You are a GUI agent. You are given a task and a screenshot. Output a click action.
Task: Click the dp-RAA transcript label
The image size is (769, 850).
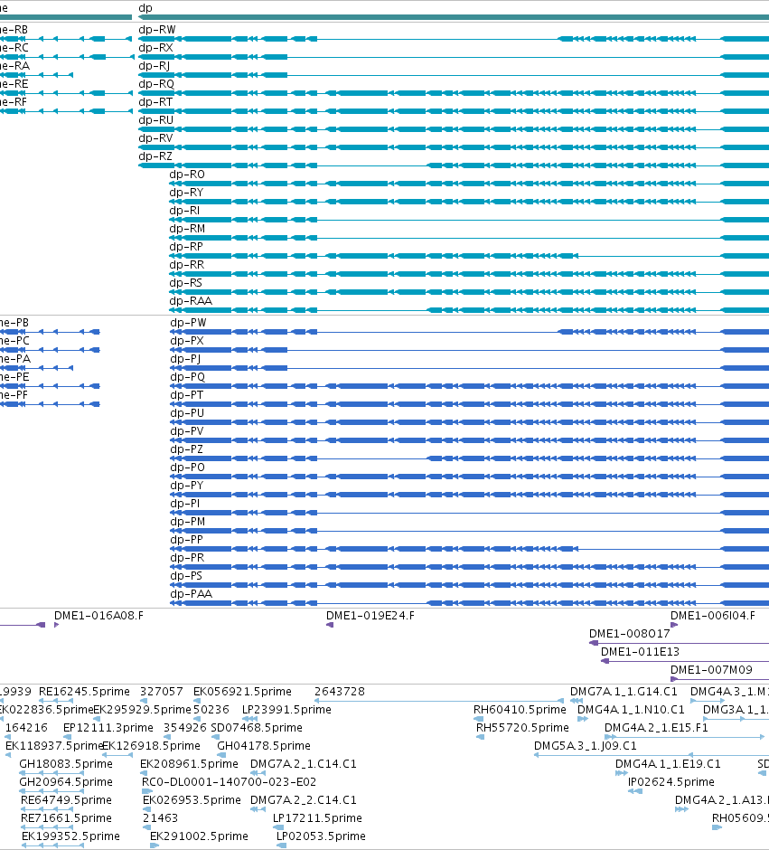pos(191,300)
